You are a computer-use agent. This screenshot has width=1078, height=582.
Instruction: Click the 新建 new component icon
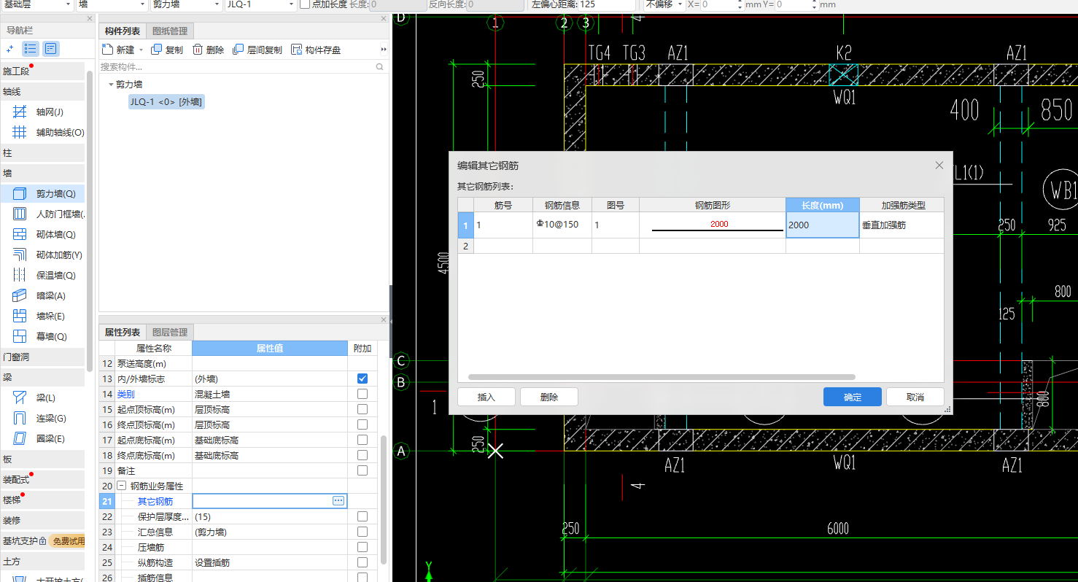coord(107,50)
